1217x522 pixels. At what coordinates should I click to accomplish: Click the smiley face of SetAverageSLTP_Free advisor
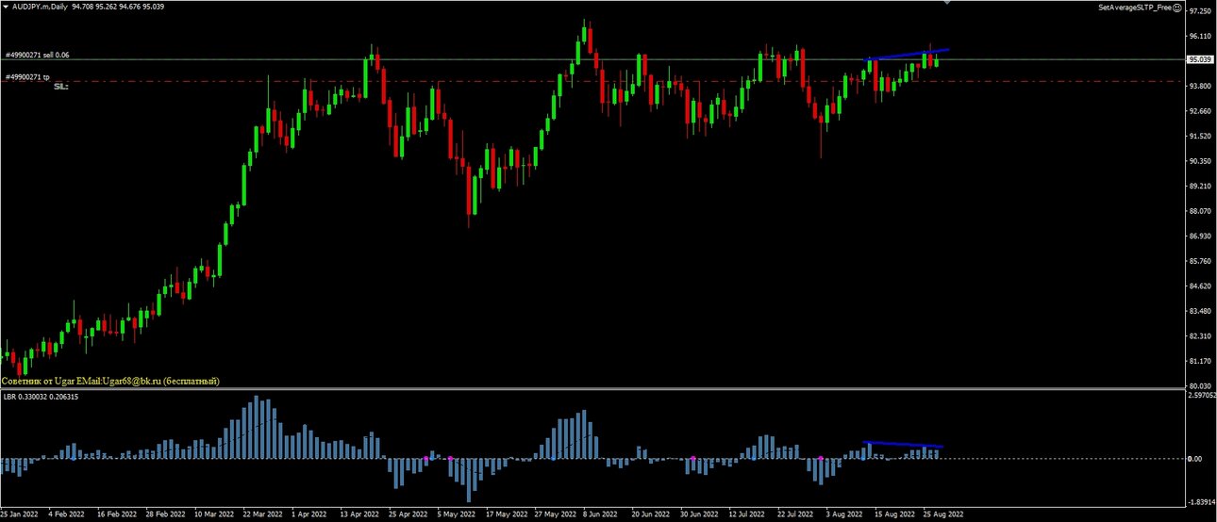tap(1177, 7)
